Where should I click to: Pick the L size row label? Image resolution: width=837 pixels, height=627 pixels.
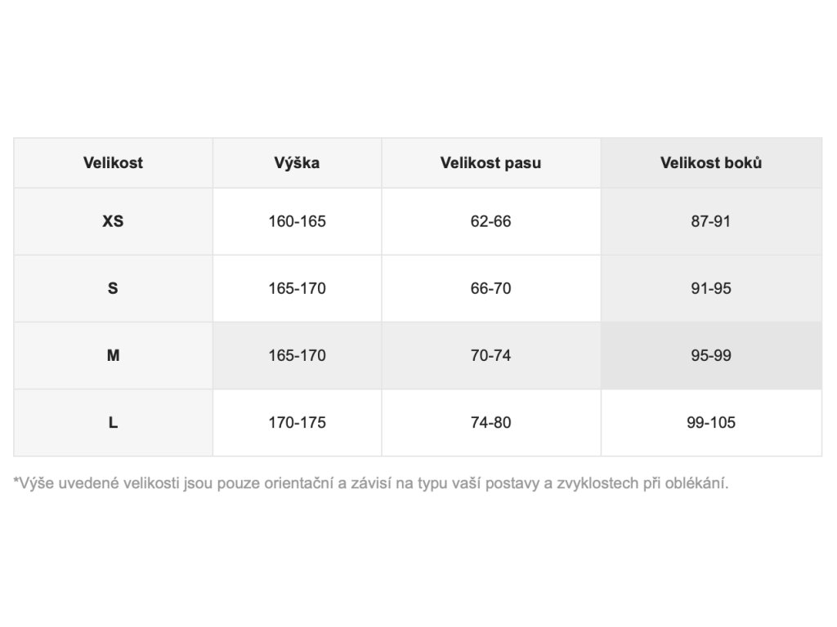click(x=113, y=422)
